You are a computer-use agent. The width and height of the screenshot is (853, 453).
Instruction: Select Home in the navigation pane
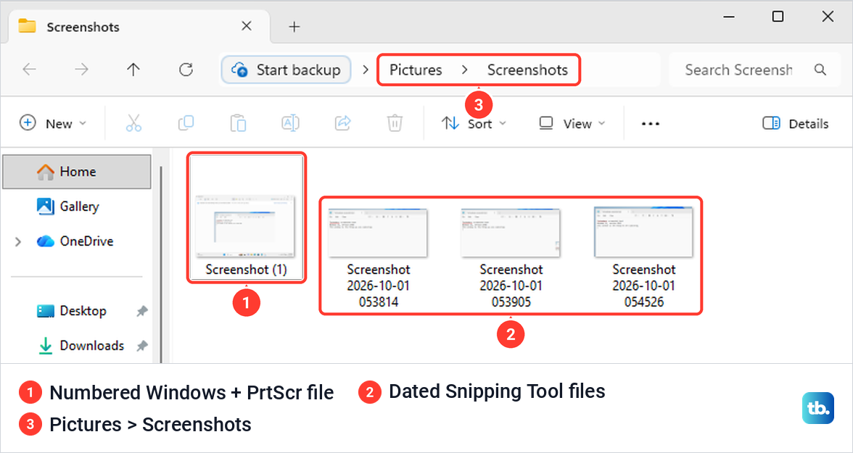(x=77, y=172)
